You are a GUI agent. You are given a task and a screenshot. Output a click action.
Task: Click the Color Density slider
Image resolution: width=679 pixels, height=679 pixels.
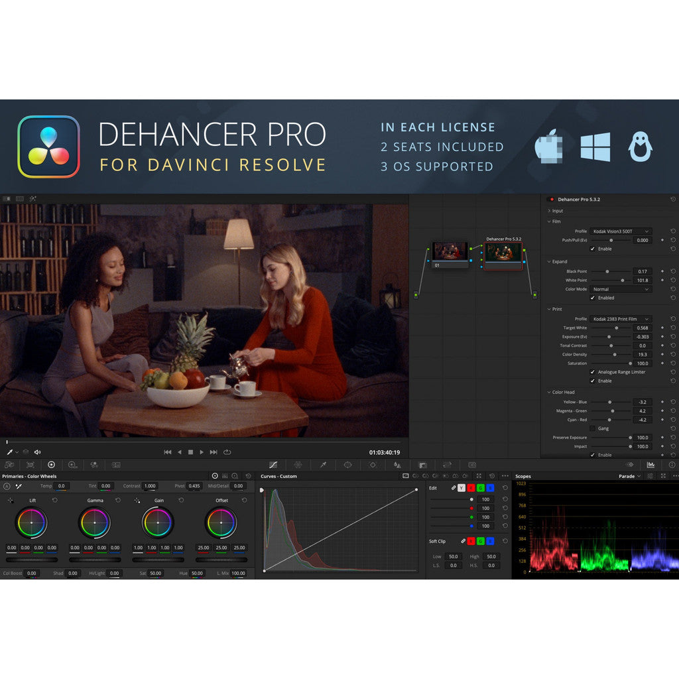[611, 355]
